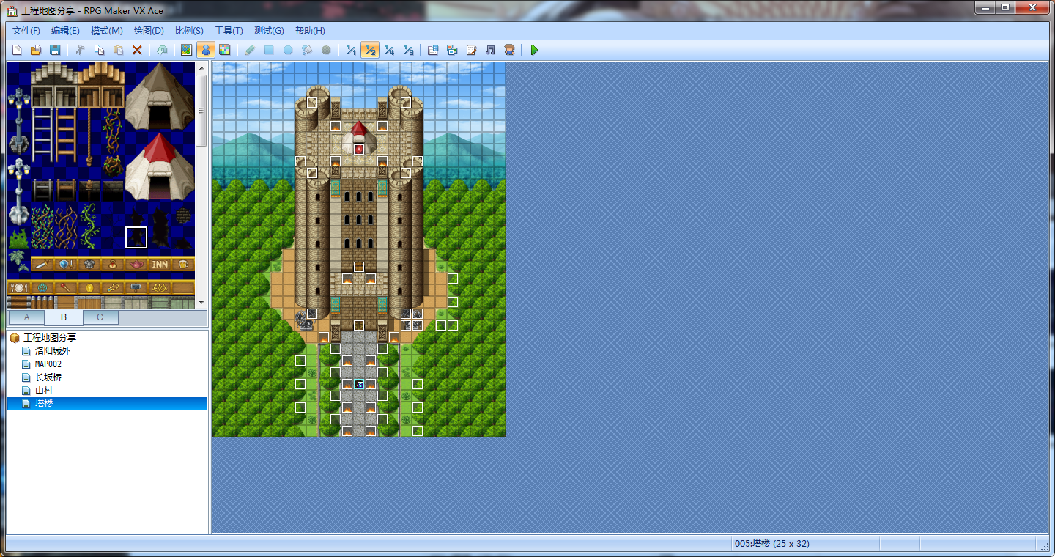Open the 编辑(E) menu
Viewport: 1055px width, 557px height.
click(x=65, y=31)
